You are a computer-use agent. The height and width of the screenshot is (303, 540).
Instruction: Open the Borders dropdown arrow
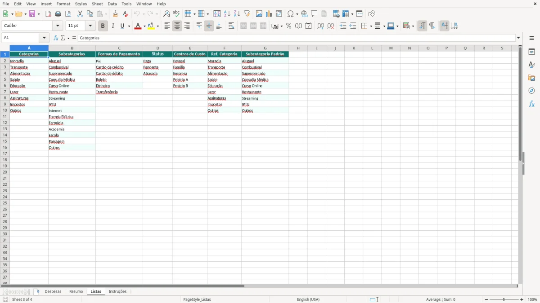coord(370,26)
